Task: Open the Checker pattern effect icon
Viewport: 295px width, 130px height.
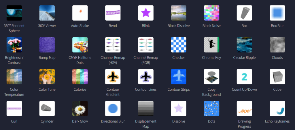Action: [x=179, y=45]
